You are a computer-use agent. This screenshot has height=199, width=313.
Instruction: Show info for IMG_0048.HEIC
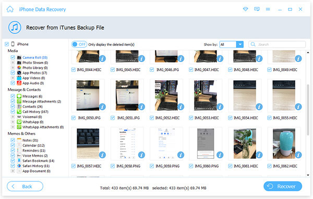coord(259,59)
